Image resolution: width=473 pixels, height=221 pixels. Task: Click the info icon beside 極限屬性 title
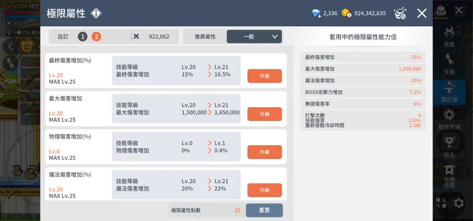coord(97,13)
